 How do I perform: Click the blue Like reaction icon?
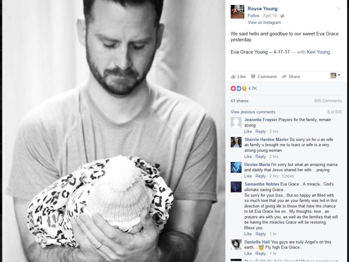click(x=239, y=88)
